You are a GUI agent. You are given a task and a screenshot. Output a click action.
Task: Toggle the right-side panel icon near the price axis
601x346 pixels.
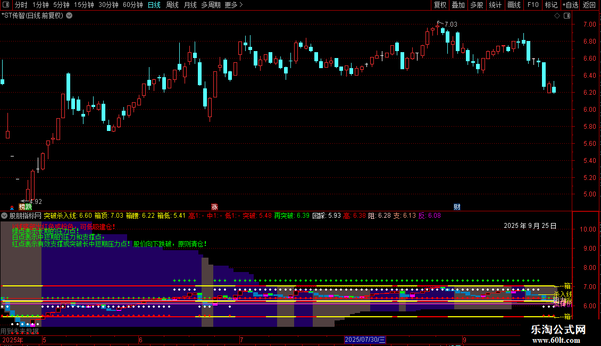point(567,16)
